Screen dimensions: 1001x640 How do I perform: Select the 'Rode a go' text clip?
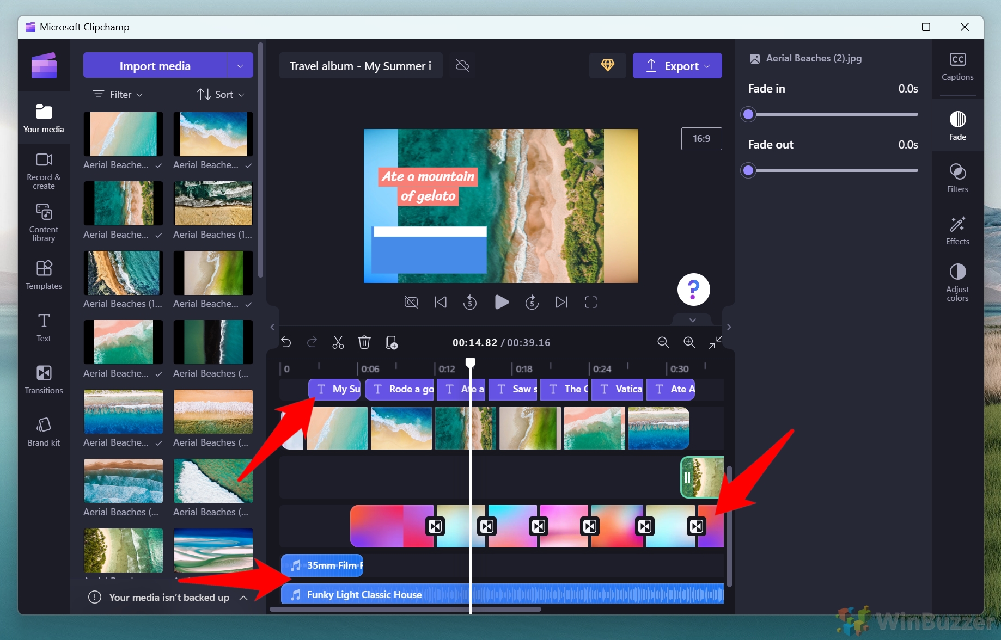point(399,389)
